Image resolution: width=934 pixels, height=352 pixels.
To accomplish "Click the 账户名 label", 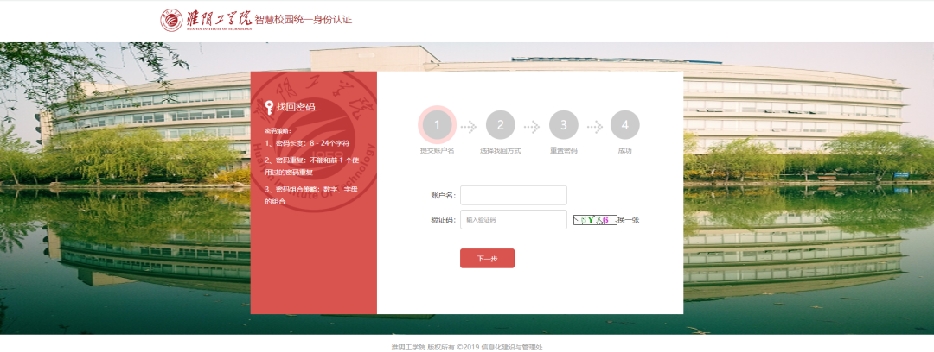I will pos(443,196).
